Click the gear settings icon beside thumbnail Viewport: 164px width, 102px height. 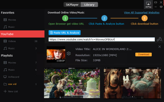tap(69, 54)
